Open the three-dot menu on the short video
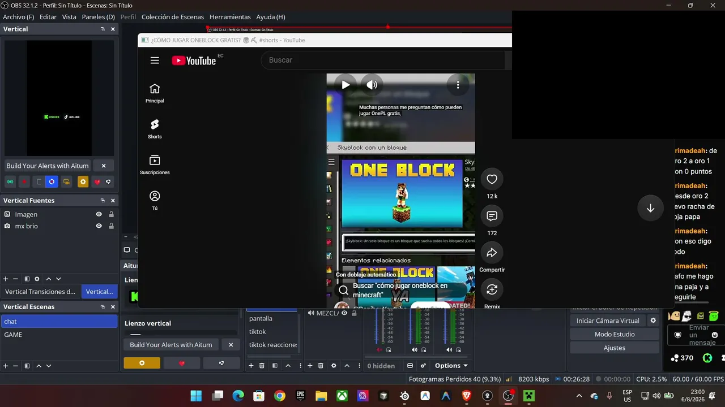The height and width of the screenshot is (407, 725). coord(458,85)
